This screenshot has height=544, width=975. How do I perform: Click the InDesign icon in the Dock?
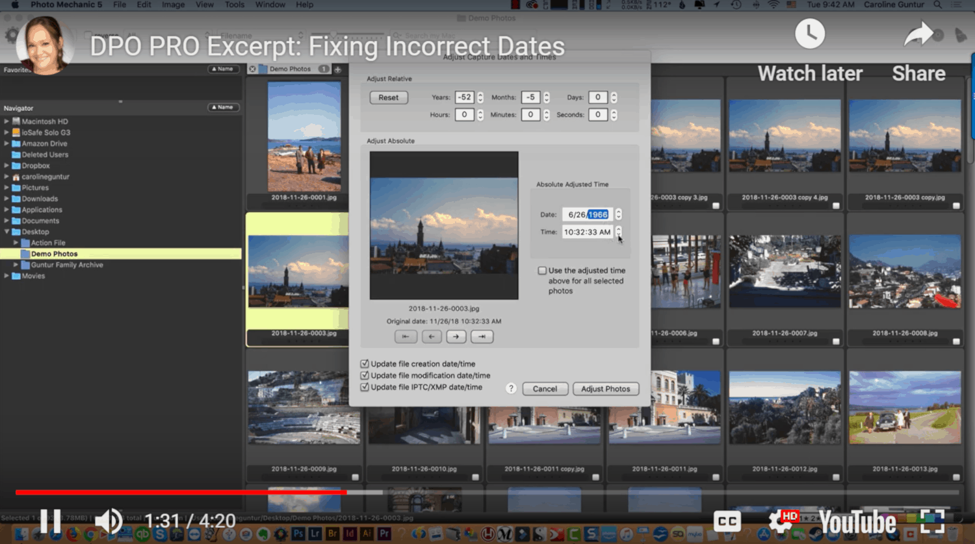coord(350,534)
